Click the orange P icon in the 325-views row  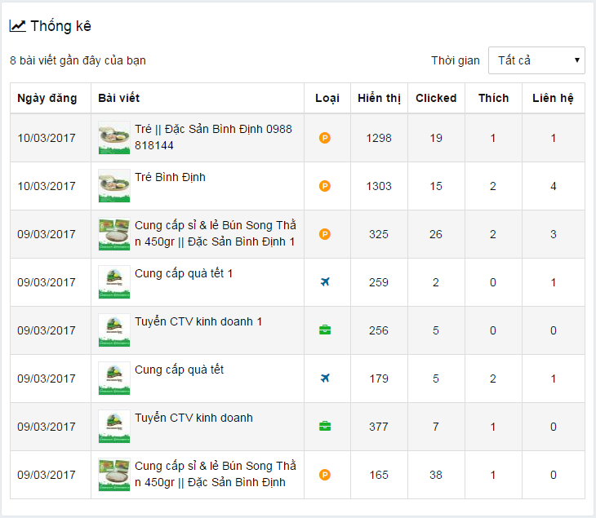tap(325, 234)
